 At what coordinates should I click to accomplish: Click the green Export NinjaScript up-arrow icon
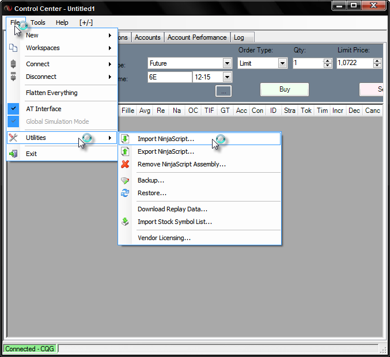pyautogui.click(x=125, y=151)
